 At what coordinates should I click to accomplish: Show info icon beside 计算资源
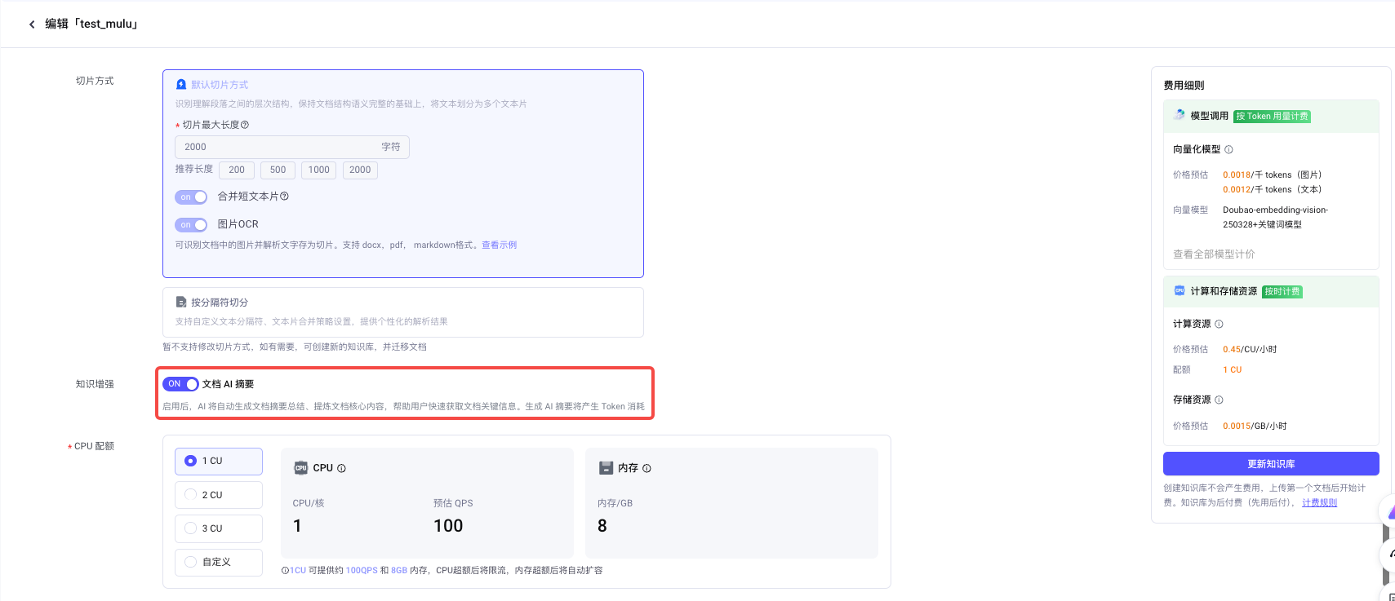(1219, 324)
